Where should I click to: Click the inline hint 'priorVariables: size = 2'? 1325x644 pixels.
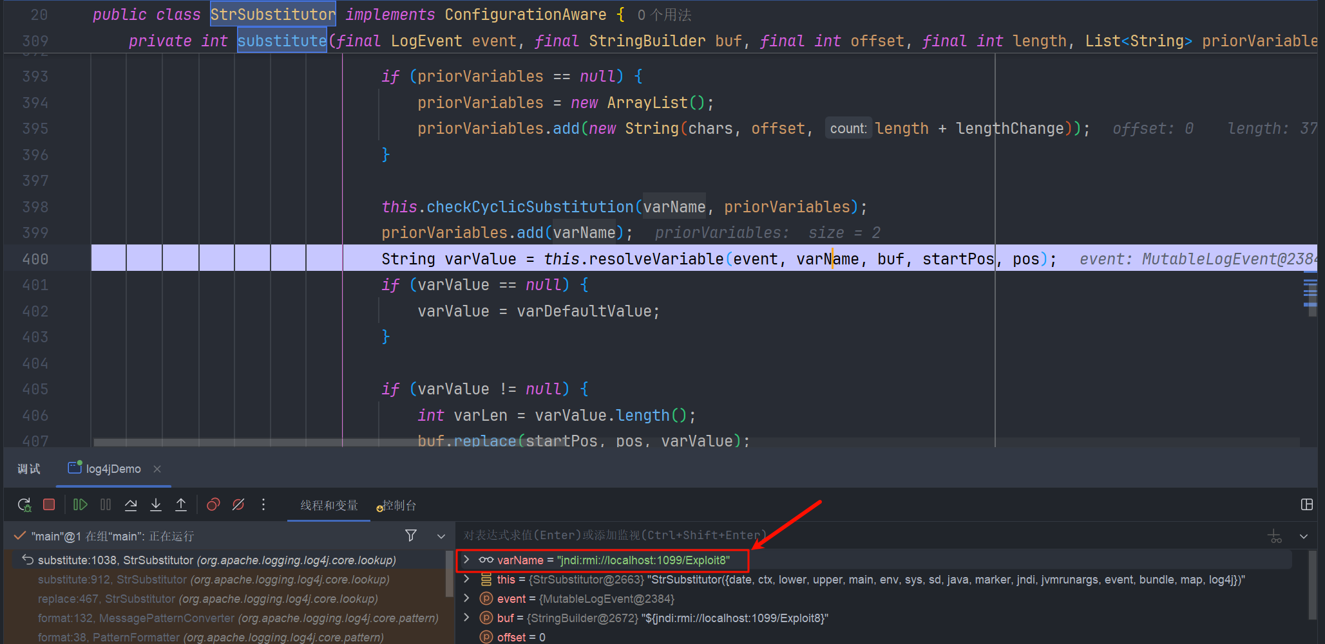click(768, 232)
